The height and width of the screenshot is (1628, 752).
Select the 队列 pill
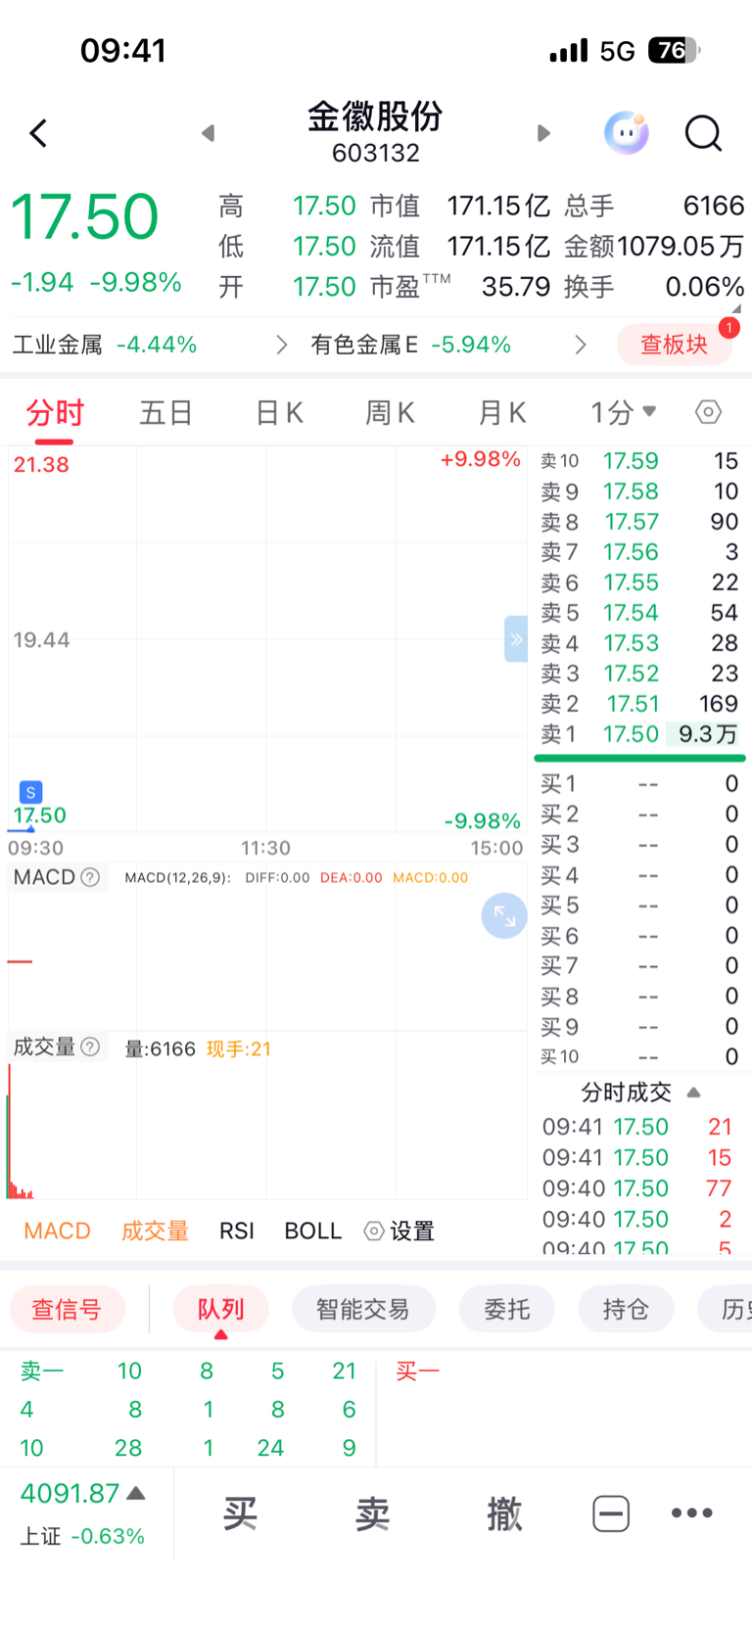click(220, 1309)
